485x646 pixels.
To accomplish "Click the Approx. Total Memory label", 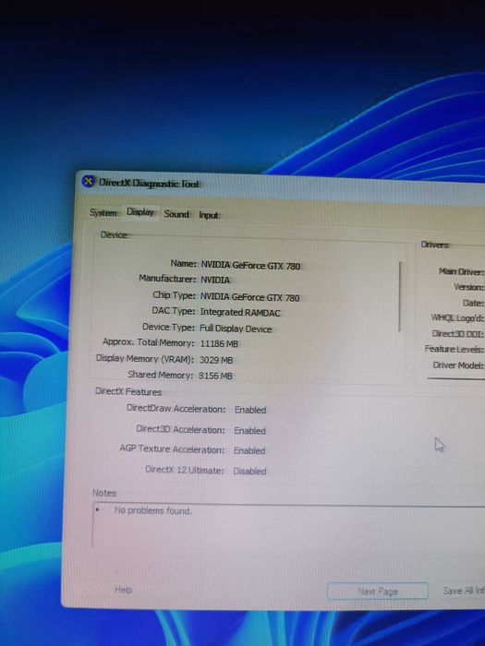I will click(x=148, y=342).
